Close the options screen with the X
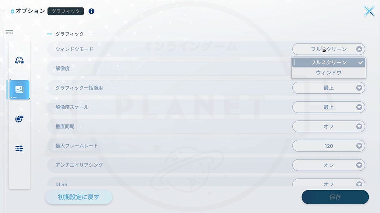This screenshot has height=213, width=380. point(369,11)
